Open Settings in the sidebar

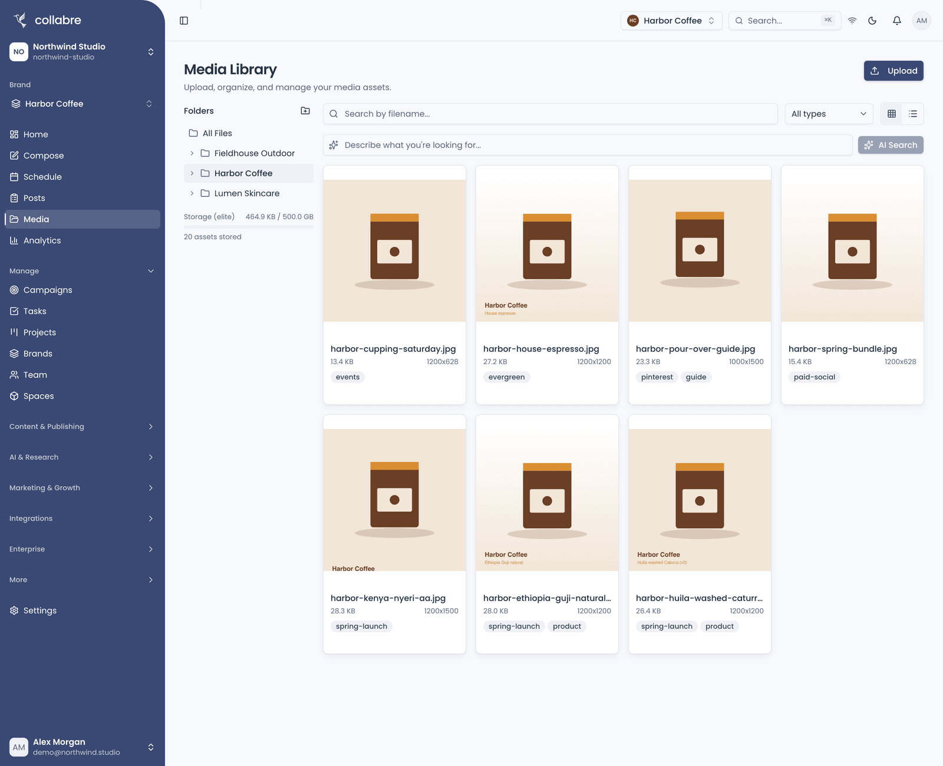pos(83,610)
